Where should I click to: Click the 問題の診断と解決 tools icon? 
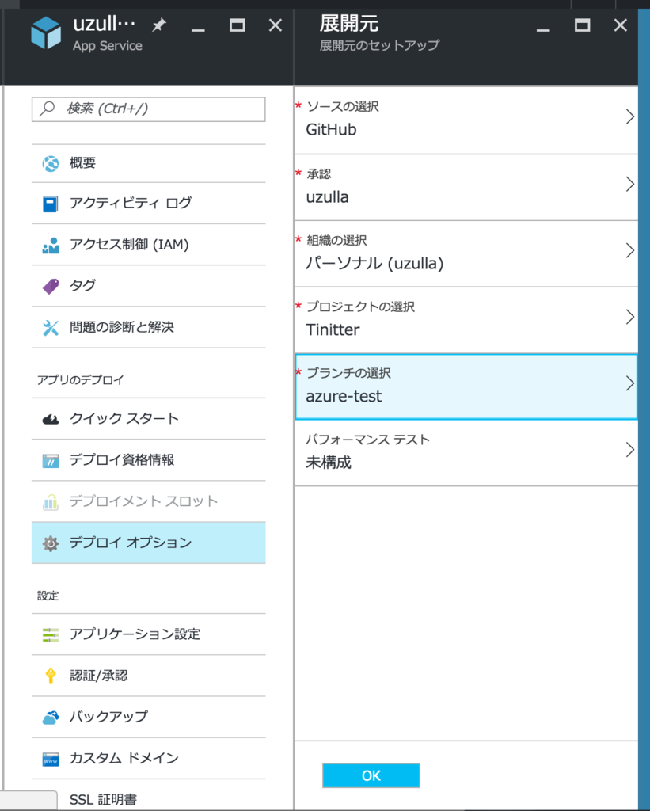pos(50,327)
